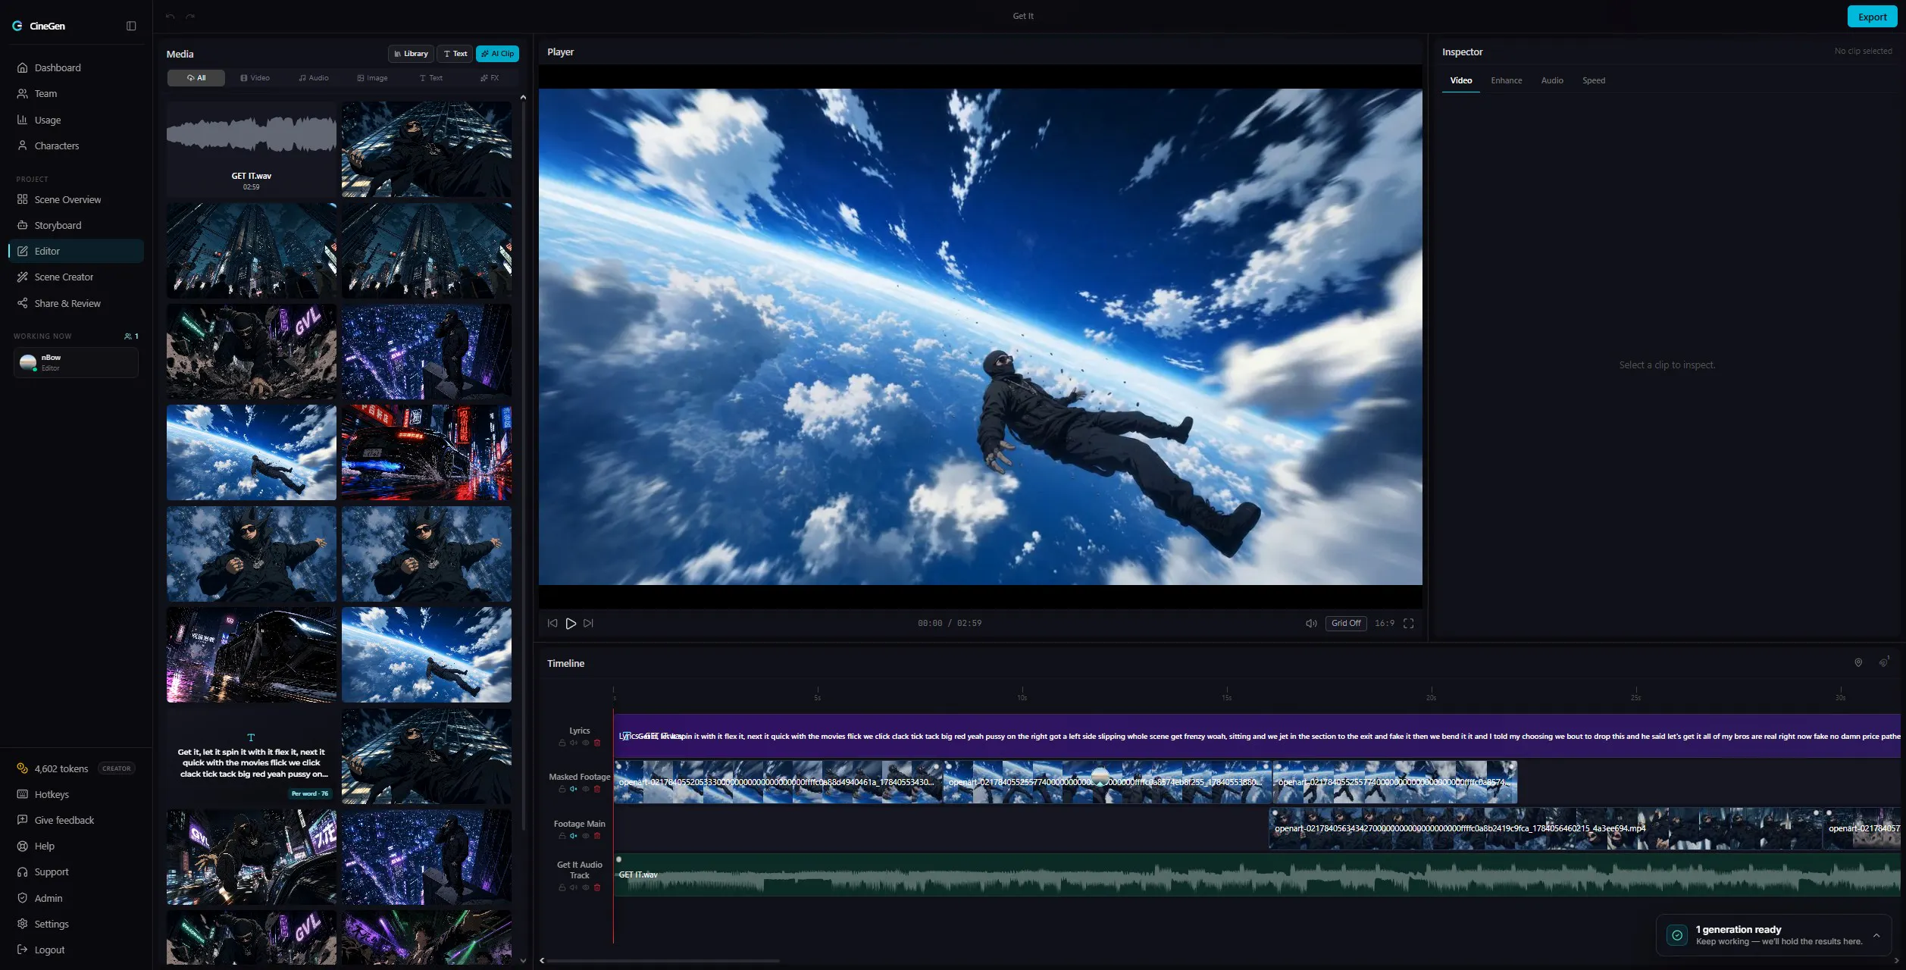The height and width of the screenshot is (970, 1906).
Task: Select the lyrics text item in media
Action: click(251, 756)
